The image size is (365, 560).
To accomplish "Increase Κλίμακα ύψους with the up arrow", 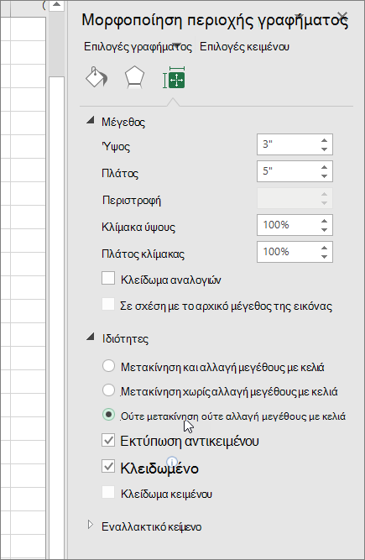I will coord(324,221).
